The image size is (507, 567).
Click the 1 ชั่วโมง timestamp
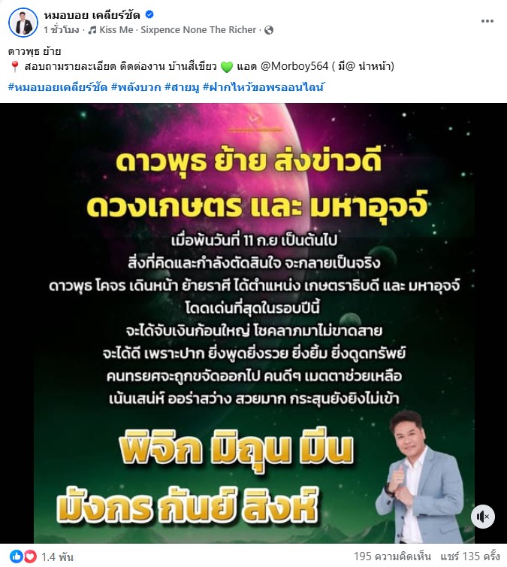(61, 30)
